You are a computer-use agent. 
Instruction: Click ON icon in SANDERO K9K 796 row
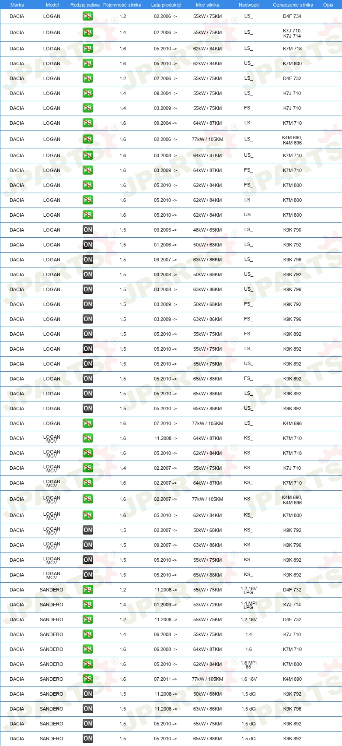point(88,709)
